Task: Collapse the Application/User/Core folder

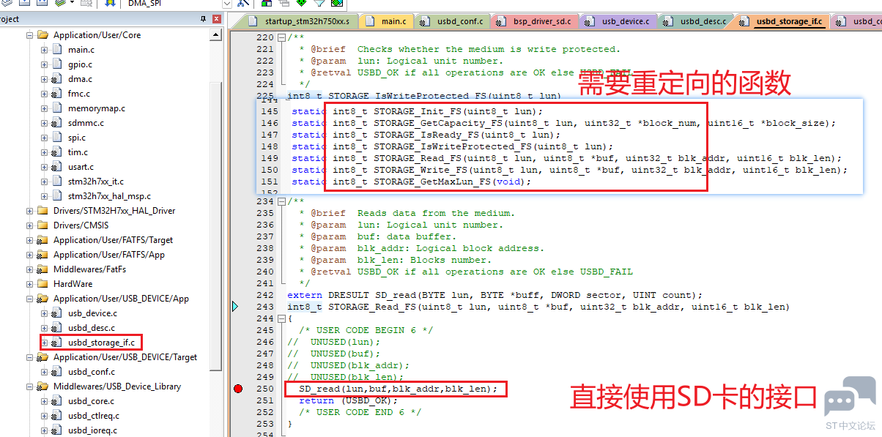Action: (x=30, y=35)
